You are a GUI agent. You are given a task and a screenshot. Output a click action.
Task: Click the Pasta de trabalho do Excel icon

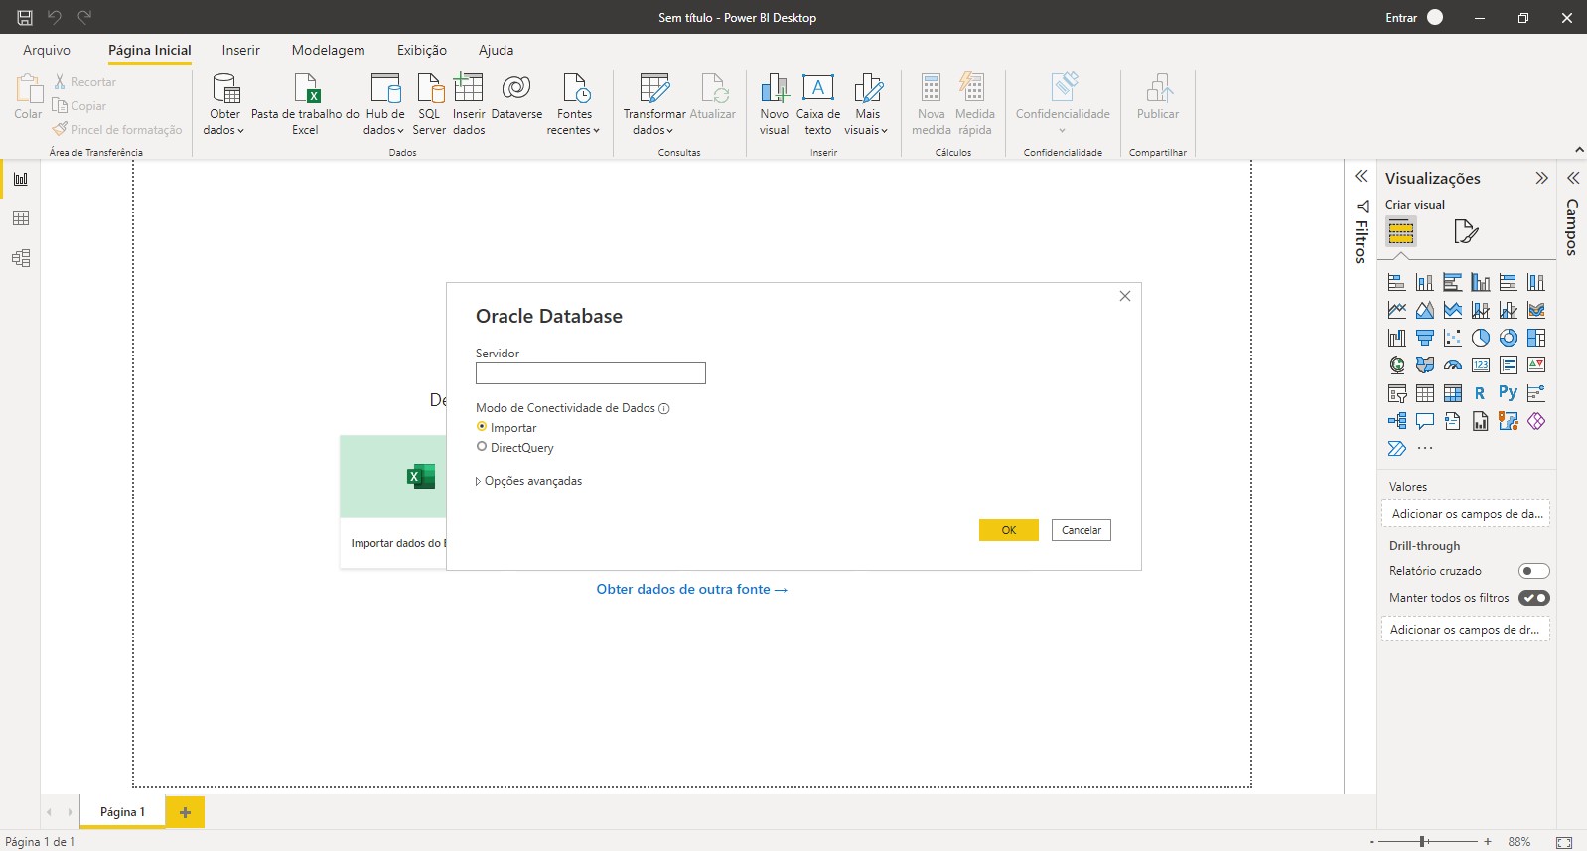[306, 88]
